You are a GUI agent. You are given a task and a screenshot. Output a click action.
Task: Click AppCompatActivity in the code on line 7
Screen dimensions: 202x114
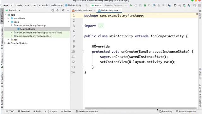coord(167,36)
